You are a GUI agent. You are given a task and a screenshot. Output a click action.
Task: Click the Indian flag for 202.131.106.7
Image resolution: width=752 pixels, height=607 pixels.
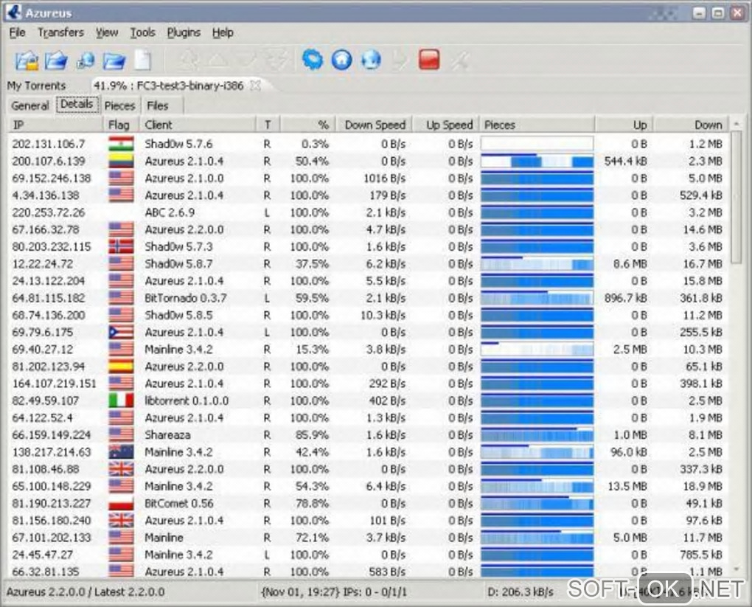pyautogui.click(x=121, y=144)
